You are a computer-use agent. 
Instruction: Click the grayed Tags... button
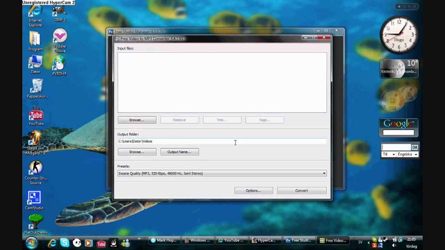(265, 120)
